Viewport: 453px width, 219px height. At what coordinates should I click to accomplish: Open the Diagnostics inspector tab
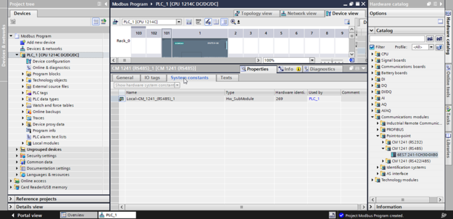[x=323, y=69]
